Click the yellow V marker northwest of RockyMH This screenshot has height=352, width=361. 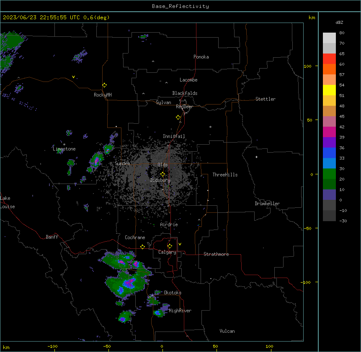73,77
